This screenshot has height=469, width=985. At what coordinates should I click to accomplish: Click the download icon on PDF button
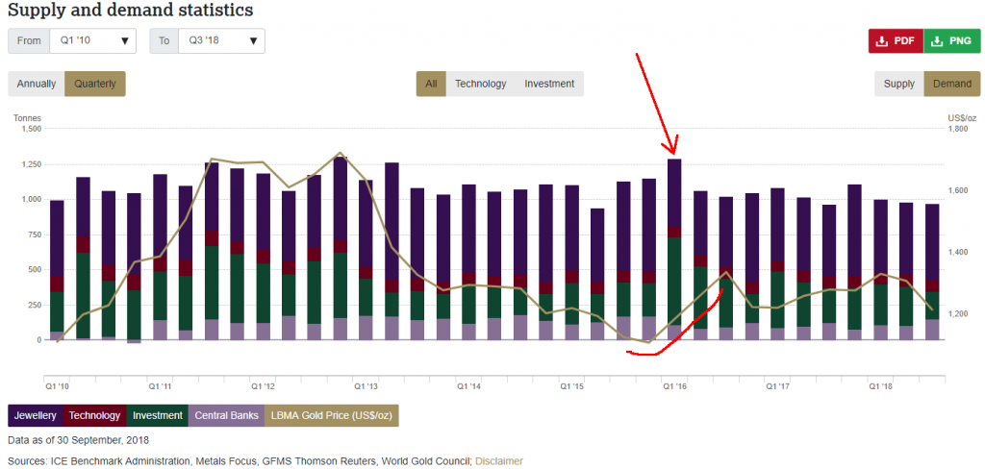point(882,41)
